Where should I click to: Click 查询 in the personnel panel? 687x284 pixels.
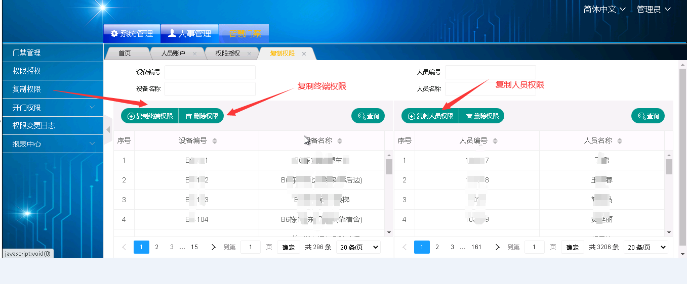tap(648, 116)
